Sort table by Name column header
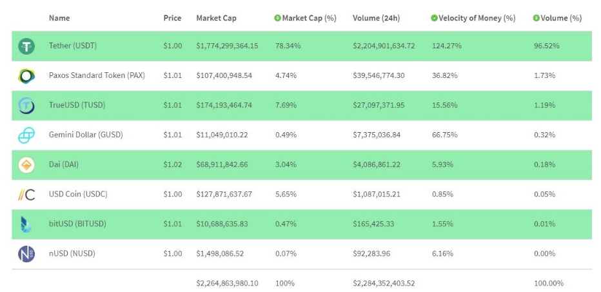Viewport: 601px width, 292px height. [x=59, y=18]
